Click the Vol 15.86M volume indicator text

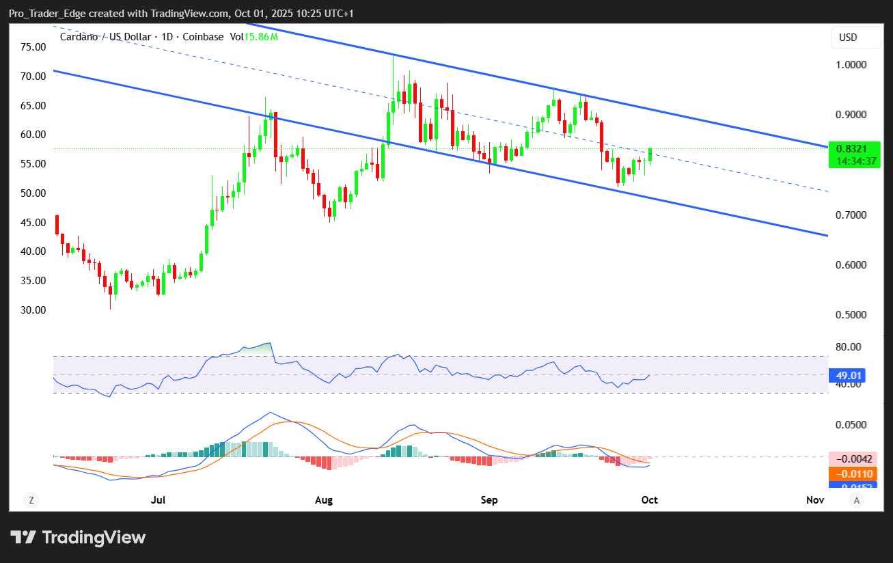pos(253,37)
